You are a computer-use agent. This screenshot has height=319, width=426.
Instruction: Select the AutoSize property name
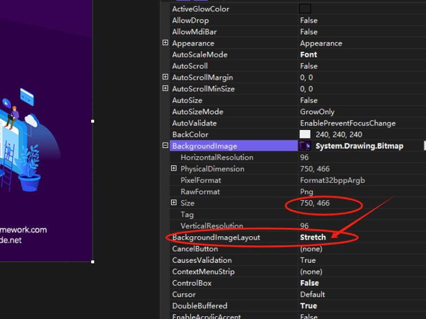[x=187, y=100]
